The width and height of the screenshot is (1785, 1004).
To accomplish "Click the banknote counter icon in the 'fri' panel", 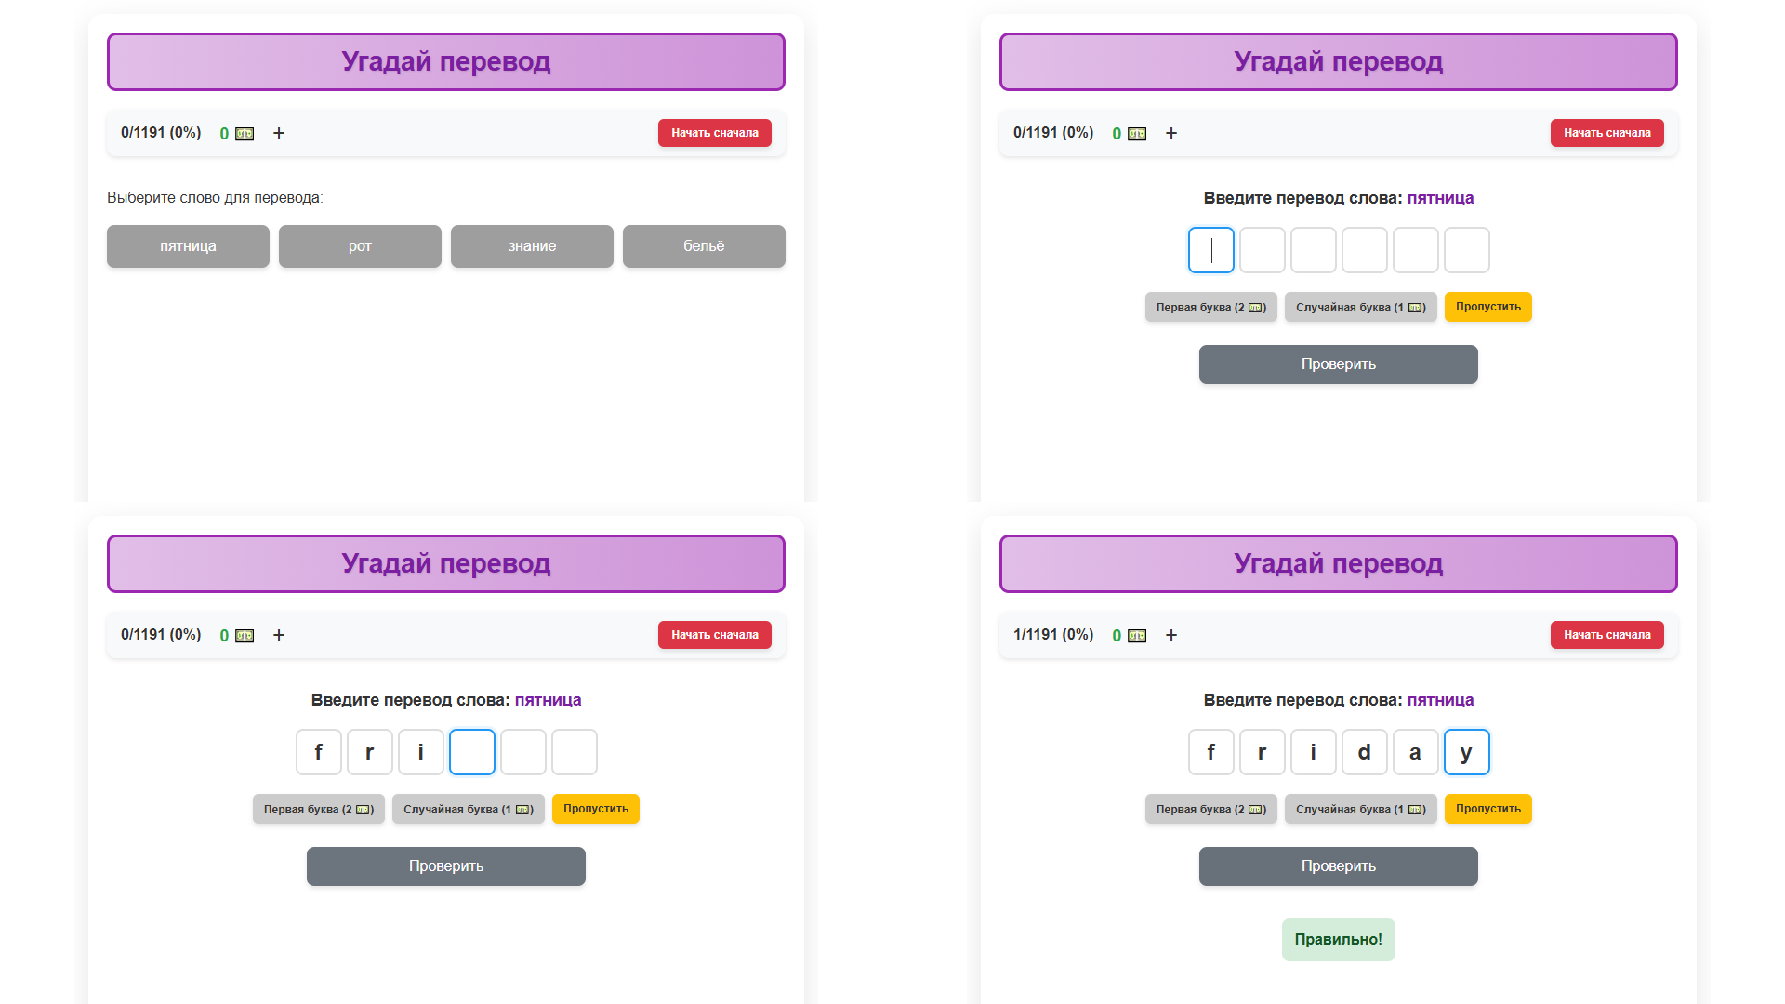I will tap(244, 636).
